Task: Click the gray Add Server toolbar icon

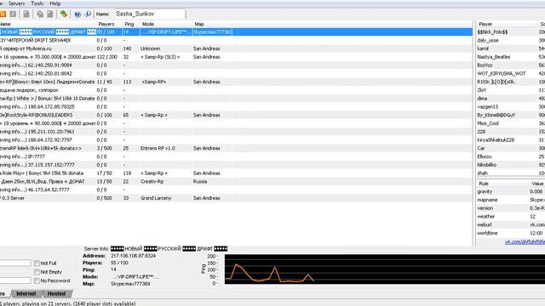Action: 14,14
